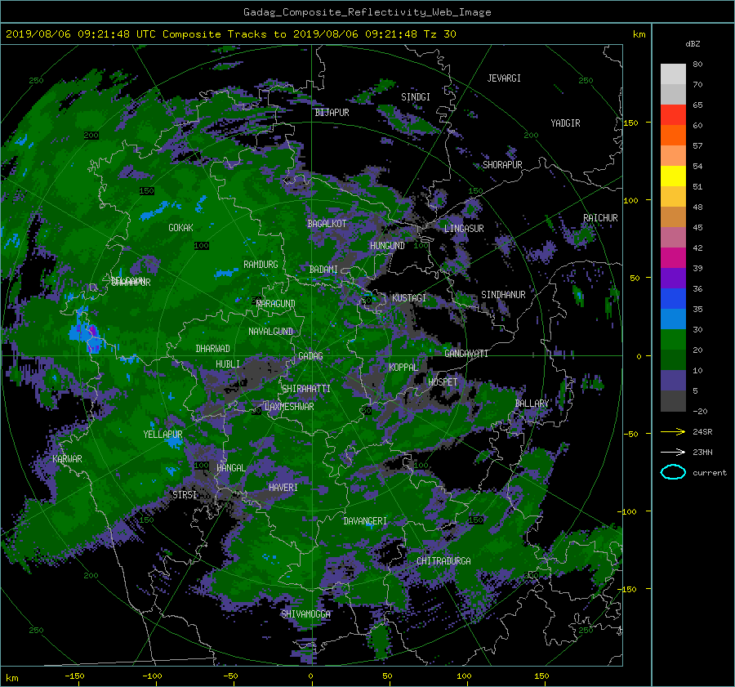Click the HUNGUND label
Image resolution: width=735 pixels, height=687 pixels.
coord(387,246)
